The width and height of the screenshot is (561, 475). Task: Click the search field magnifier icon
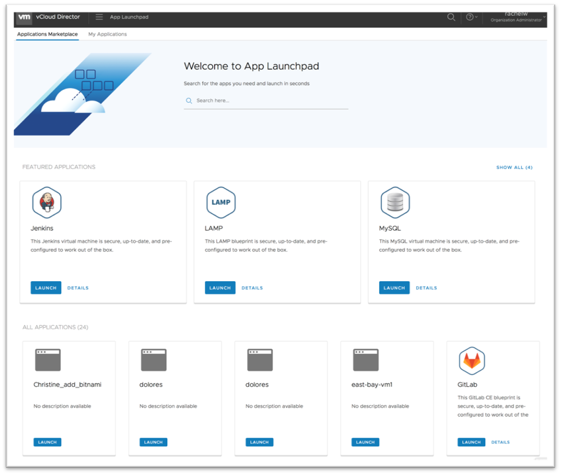(x=189, y=101)
